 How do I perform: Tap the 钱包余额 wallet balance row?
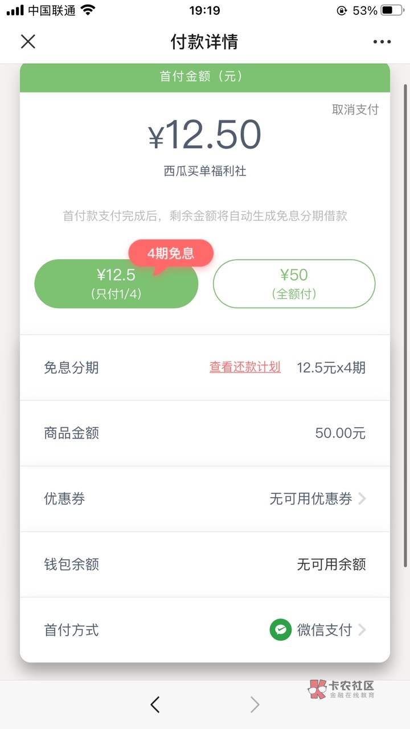click(x=205, y=564)
